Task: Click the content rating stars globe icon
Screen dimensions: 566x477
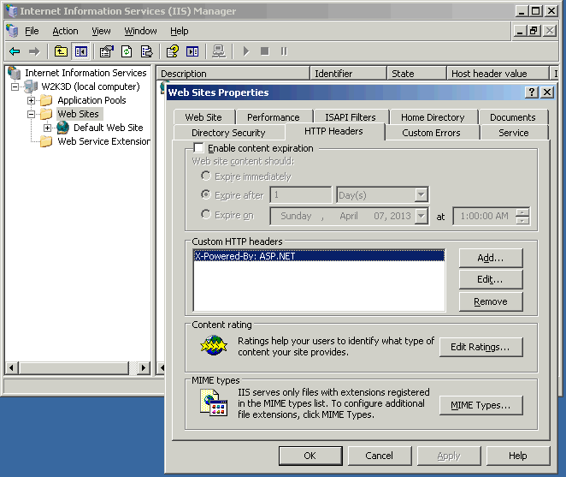Action: tap(214, 345)
